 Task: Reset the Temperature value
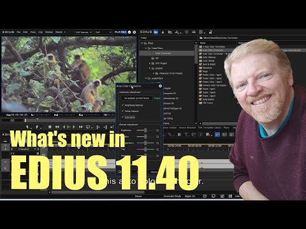(x=157, y=143)
